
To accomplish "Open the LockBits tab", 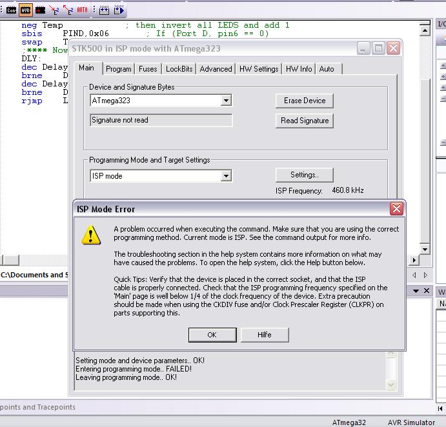I will [179, 69].
